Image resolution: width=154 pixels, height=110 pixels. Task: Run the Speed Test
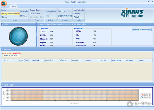[x=35, y=10]
